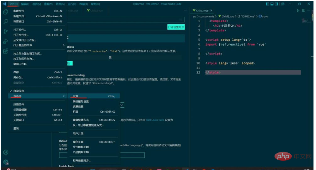Click the style symbol in breadcrumbs
Image resolution: width=316 pixels, height=170 pixels.
coord(263,16)
